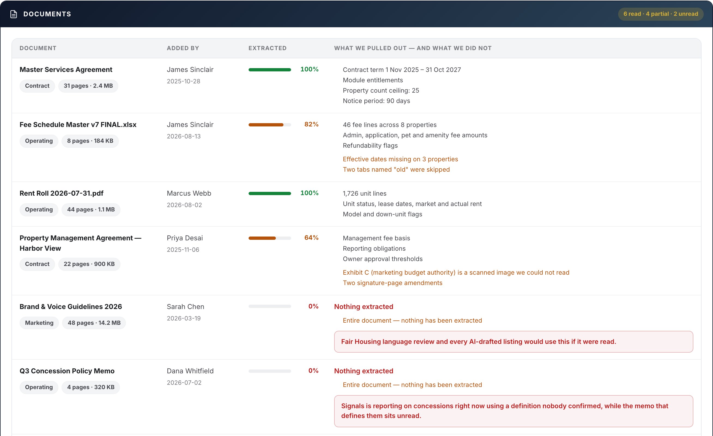Click the '44 pages · 1.1 MB' chip
Image resolution: width=713 pixels, height=436 pixels.
point(91,210)
